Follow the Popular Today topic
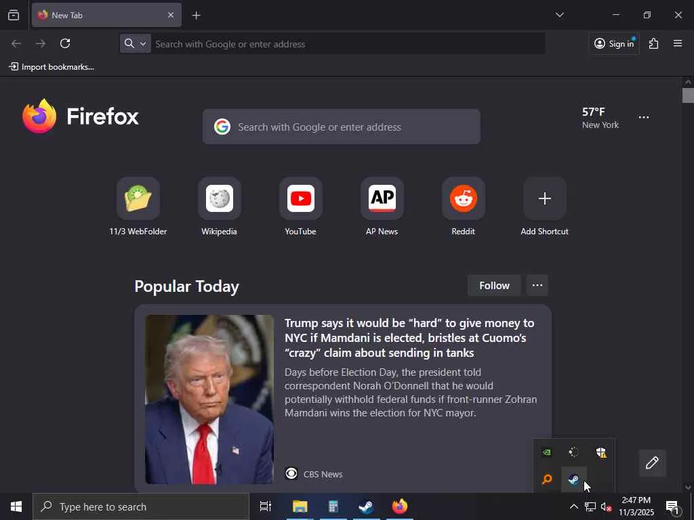This screenshot has height=520, width=694. pos(494,286)
